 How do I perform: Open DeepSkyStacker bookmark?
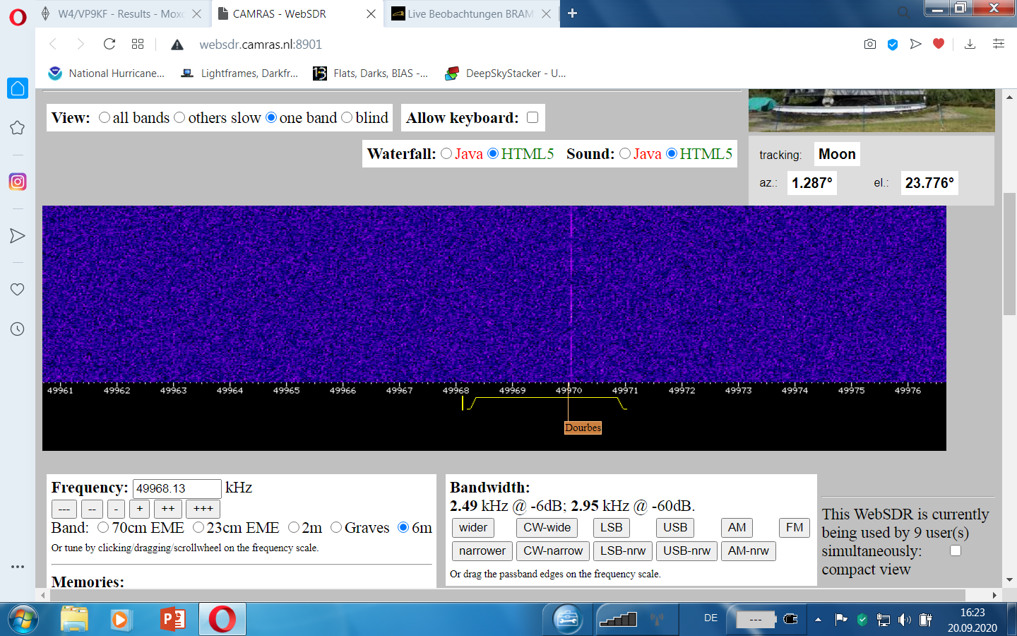[x=506, y=73]
